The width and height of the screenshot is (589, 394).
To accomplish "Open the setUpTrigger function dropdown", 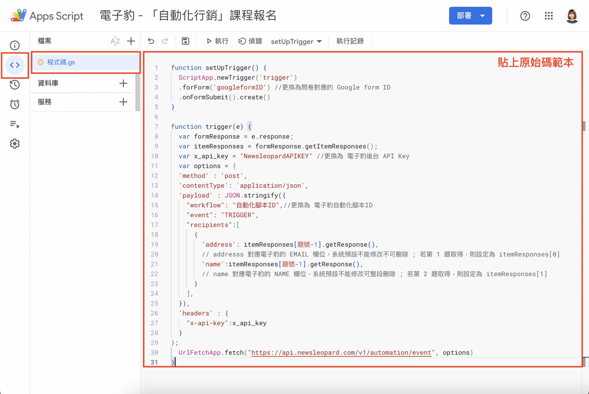I will click(296, 42).
